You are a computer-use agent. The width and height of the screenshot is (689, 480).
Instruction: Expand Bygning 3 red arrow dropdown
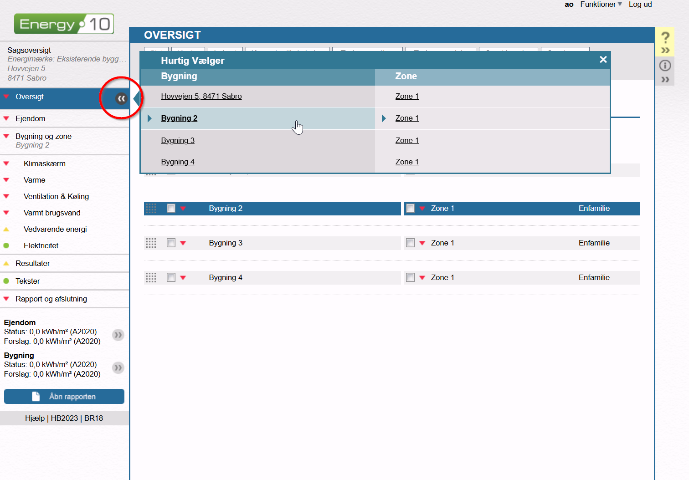point(183,243)
